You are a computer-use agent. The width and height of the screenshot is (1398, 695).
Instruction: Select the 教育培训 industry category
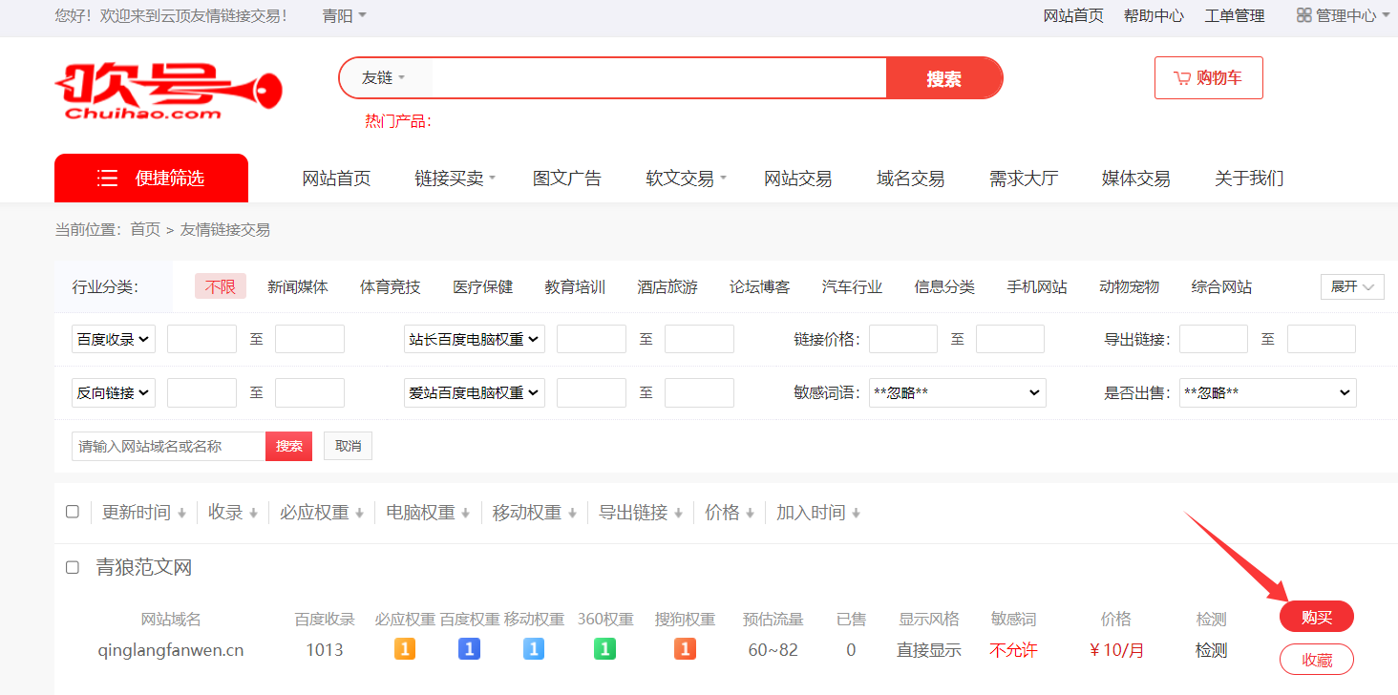[x=575, y=286]
